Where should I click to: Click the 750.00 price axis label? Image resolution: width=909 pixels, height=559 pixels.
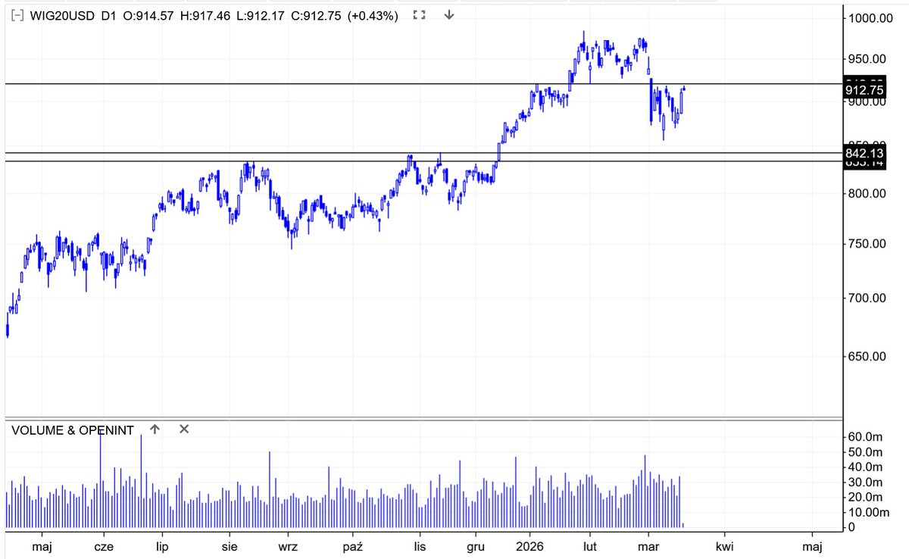tap(866, 243)
